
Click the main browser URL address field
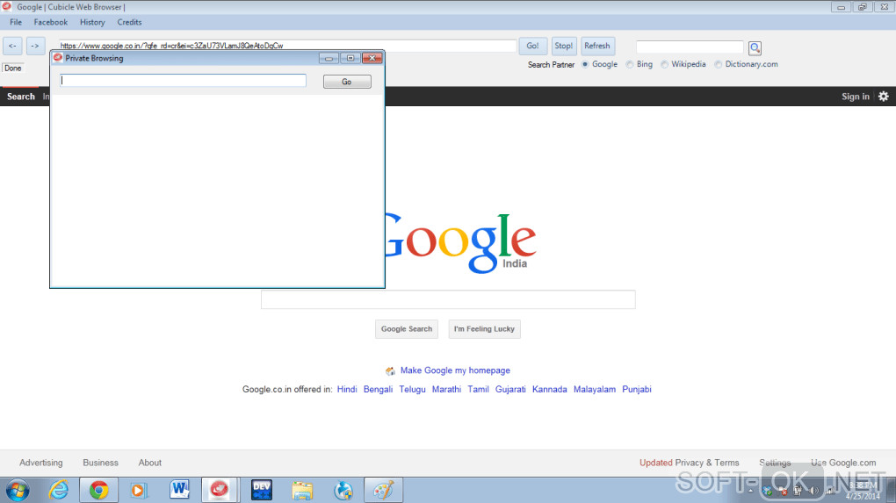click(x=287, y=46)
